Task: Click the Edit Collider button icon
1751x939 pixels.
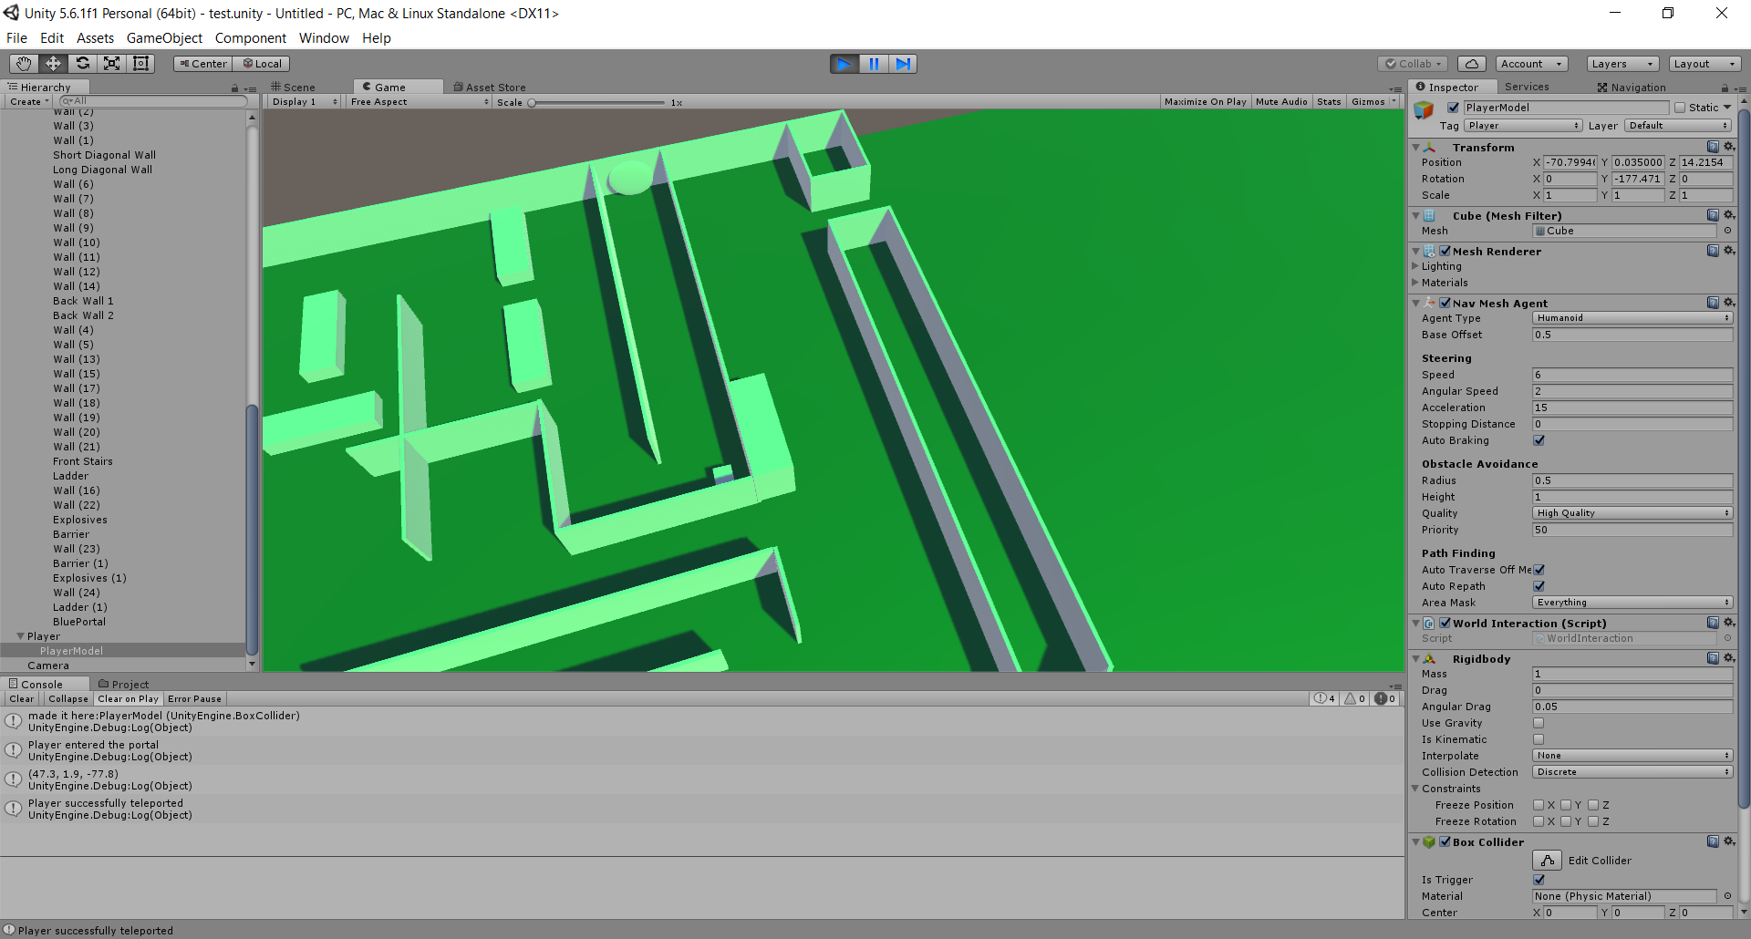Action: (x=1547, y=861)
